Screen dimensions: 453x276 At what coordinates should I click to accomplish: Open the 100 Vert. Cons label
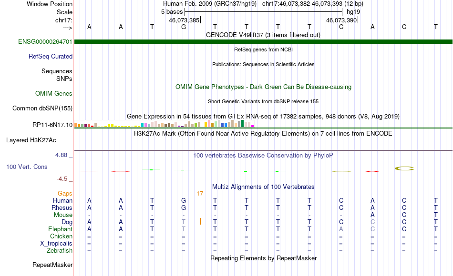pyautogui.click(x=27, y=167)
